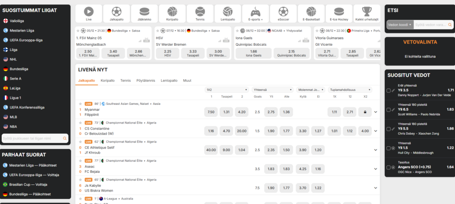Viewport: 455px width, 204px height.
Task: Open the Tennis ball category
Action: [200, 12]
